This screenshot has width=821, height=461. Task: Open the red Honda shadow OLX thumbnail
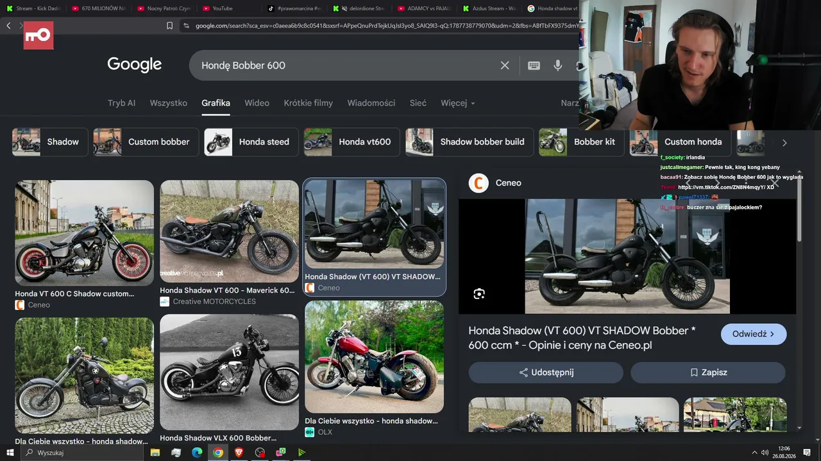tap(374, 357)
